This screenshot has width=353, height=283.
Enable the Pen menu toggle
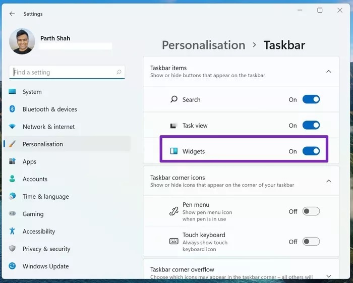(x=311, y=211)
